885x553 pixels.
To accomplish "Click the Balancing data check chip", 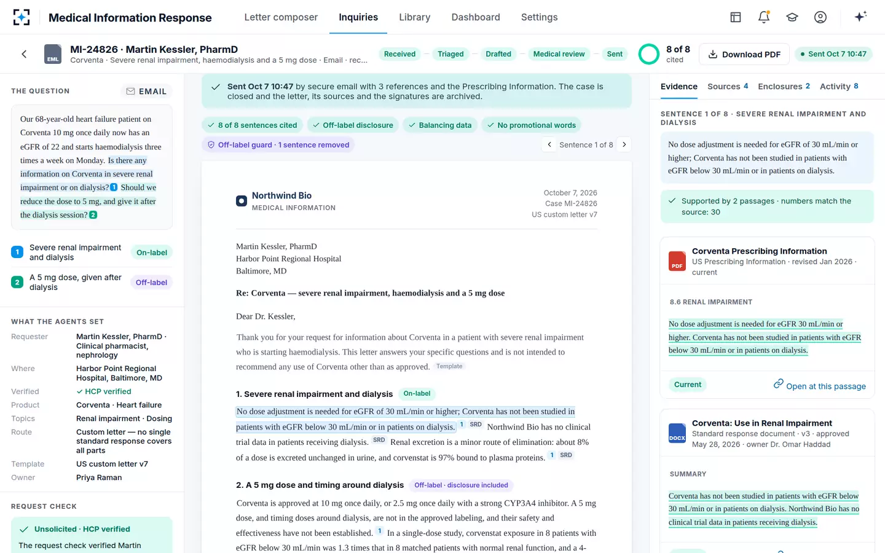I will 440,125.
